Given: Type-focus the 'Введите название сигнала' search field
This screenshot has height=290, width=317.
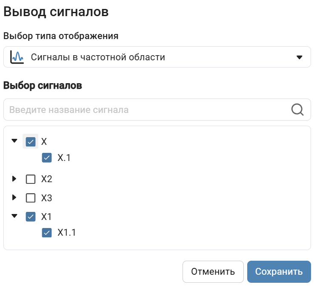Looking at the screenshot, I should click(145, 110).
